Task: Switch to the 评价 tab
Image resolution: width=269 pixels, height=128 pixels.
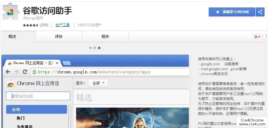Action: click(59, 37)
